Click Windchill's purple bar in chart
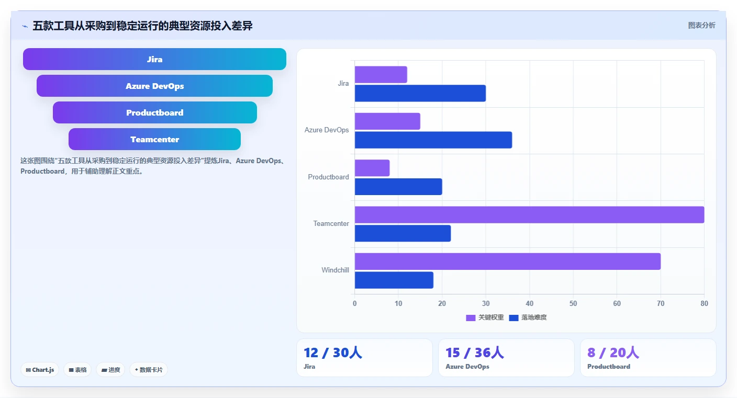Viewport: 737px width, 398px height. [x=508, y=261]
